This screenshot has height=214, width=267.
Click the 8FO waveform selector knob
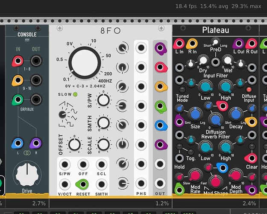(x=62, y=115)
